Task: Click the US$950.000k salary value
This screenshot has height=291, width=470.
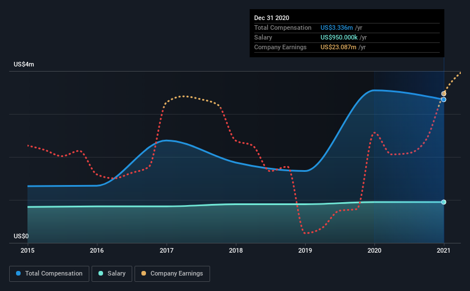Action: (x=339, y=37)
